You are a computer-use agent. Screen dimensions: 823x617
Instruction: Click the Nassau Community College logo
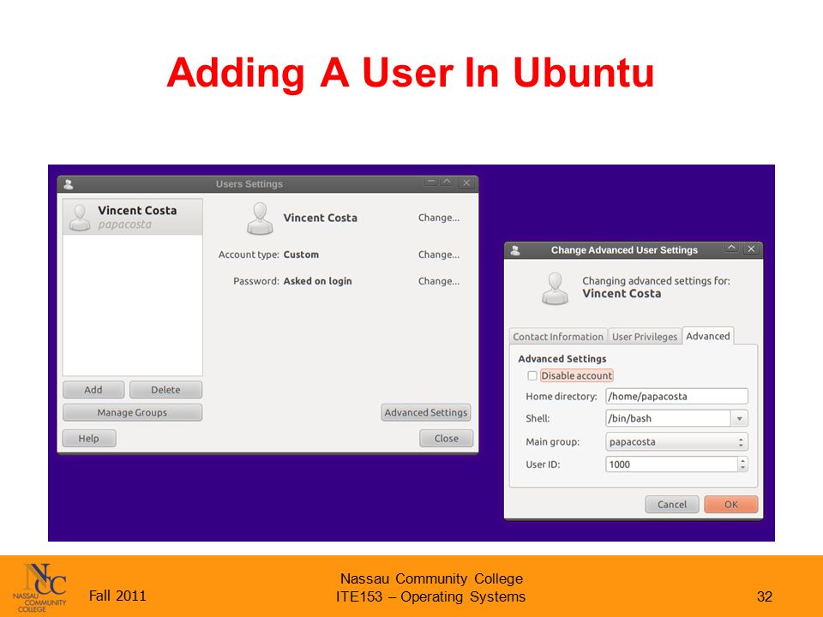coord(39,588)
